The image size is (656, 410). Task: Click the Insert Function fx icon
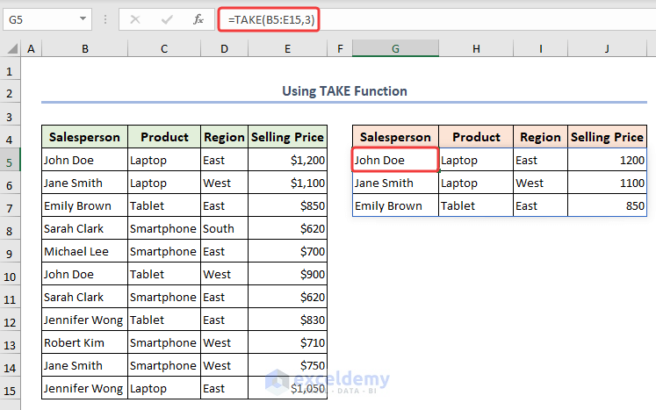click(198, 18)
